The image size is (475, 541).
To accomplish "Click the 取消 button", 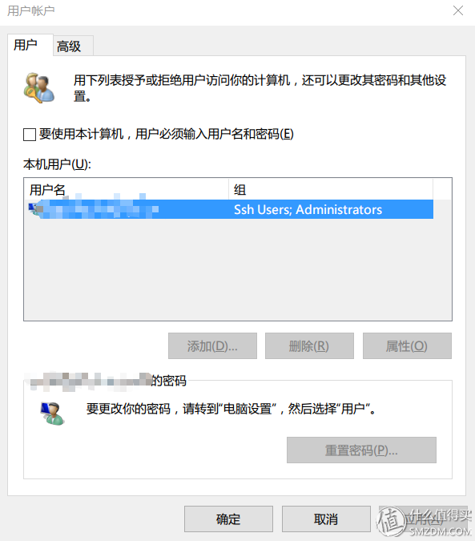I will click(326, 519).
